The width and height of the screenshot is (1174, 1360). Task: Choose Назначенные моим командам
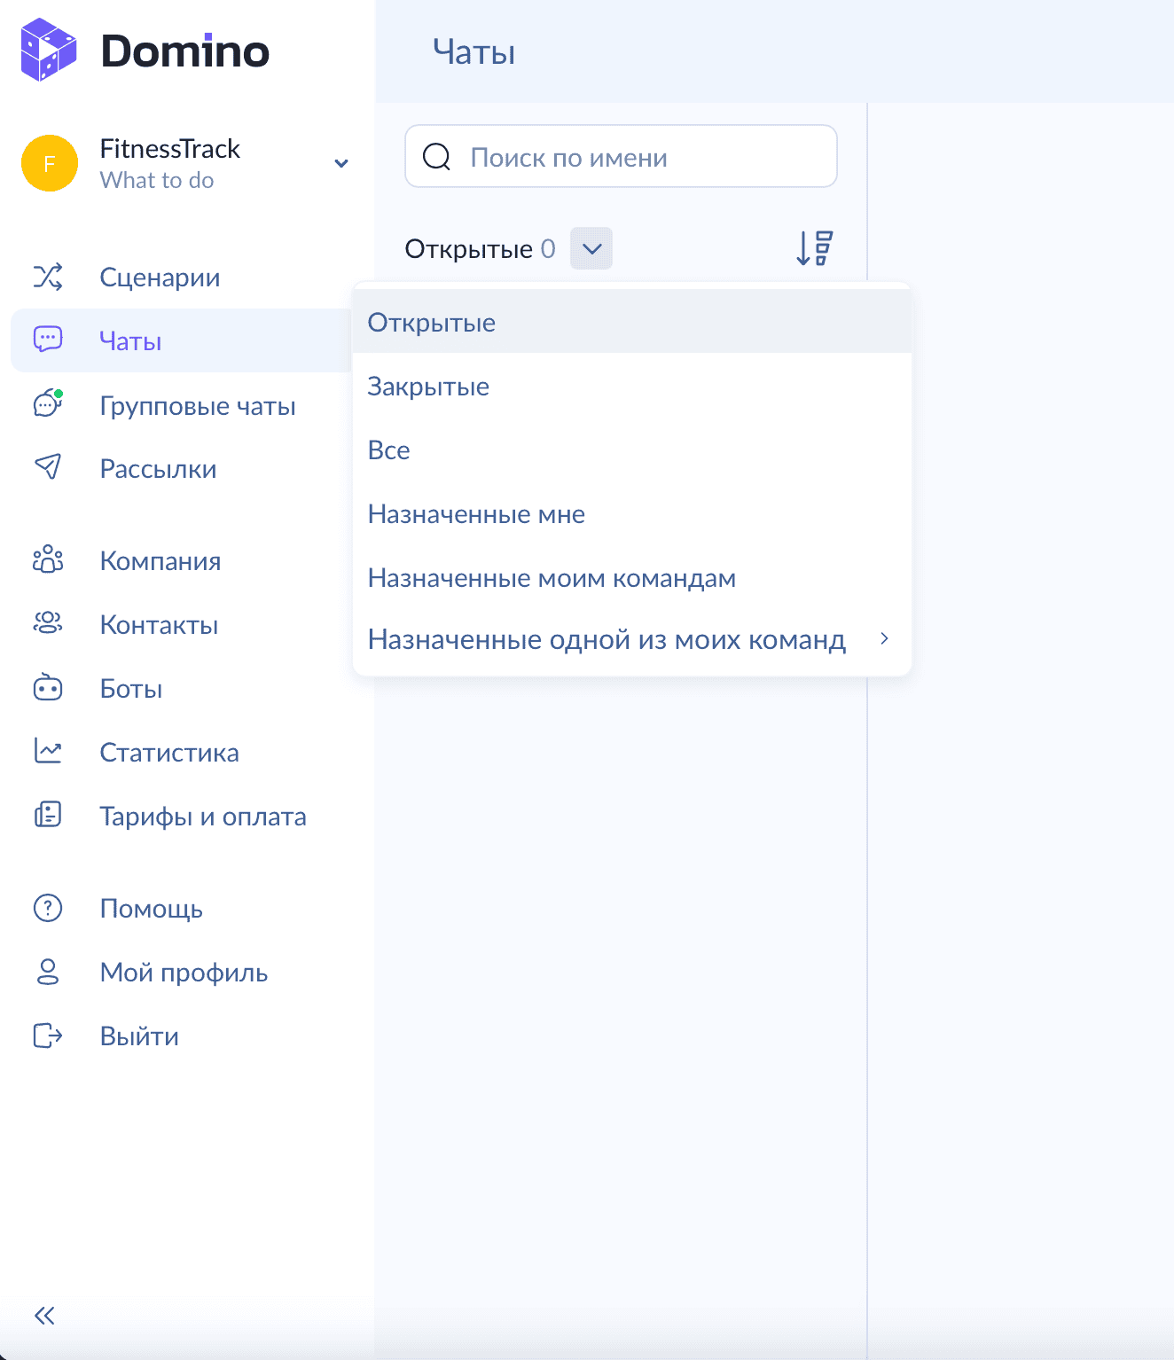(x=632, y=578)
